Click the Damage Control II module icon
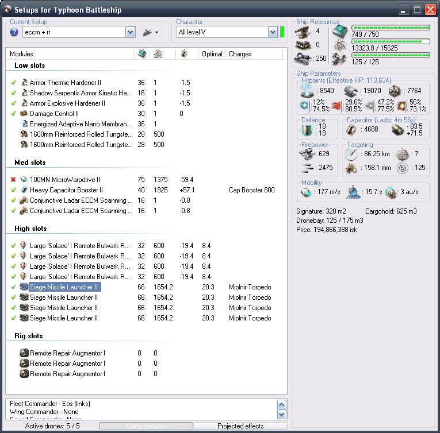The width and height of the screenshot is (440, 433). point(24,114)
